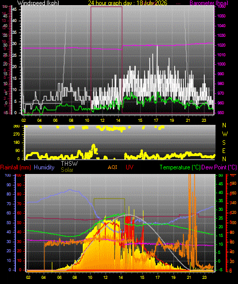Image resolution: width=238 pixels, height=284 pixels.
Task: Click the "E" compass direction label
Action: (224, 150)
